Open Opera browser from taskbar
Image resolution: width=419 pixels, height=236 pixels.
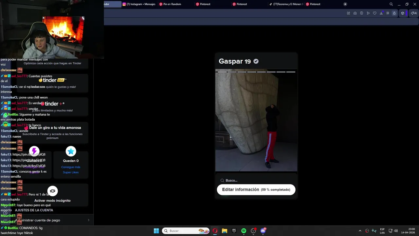(x=215, y=231)
